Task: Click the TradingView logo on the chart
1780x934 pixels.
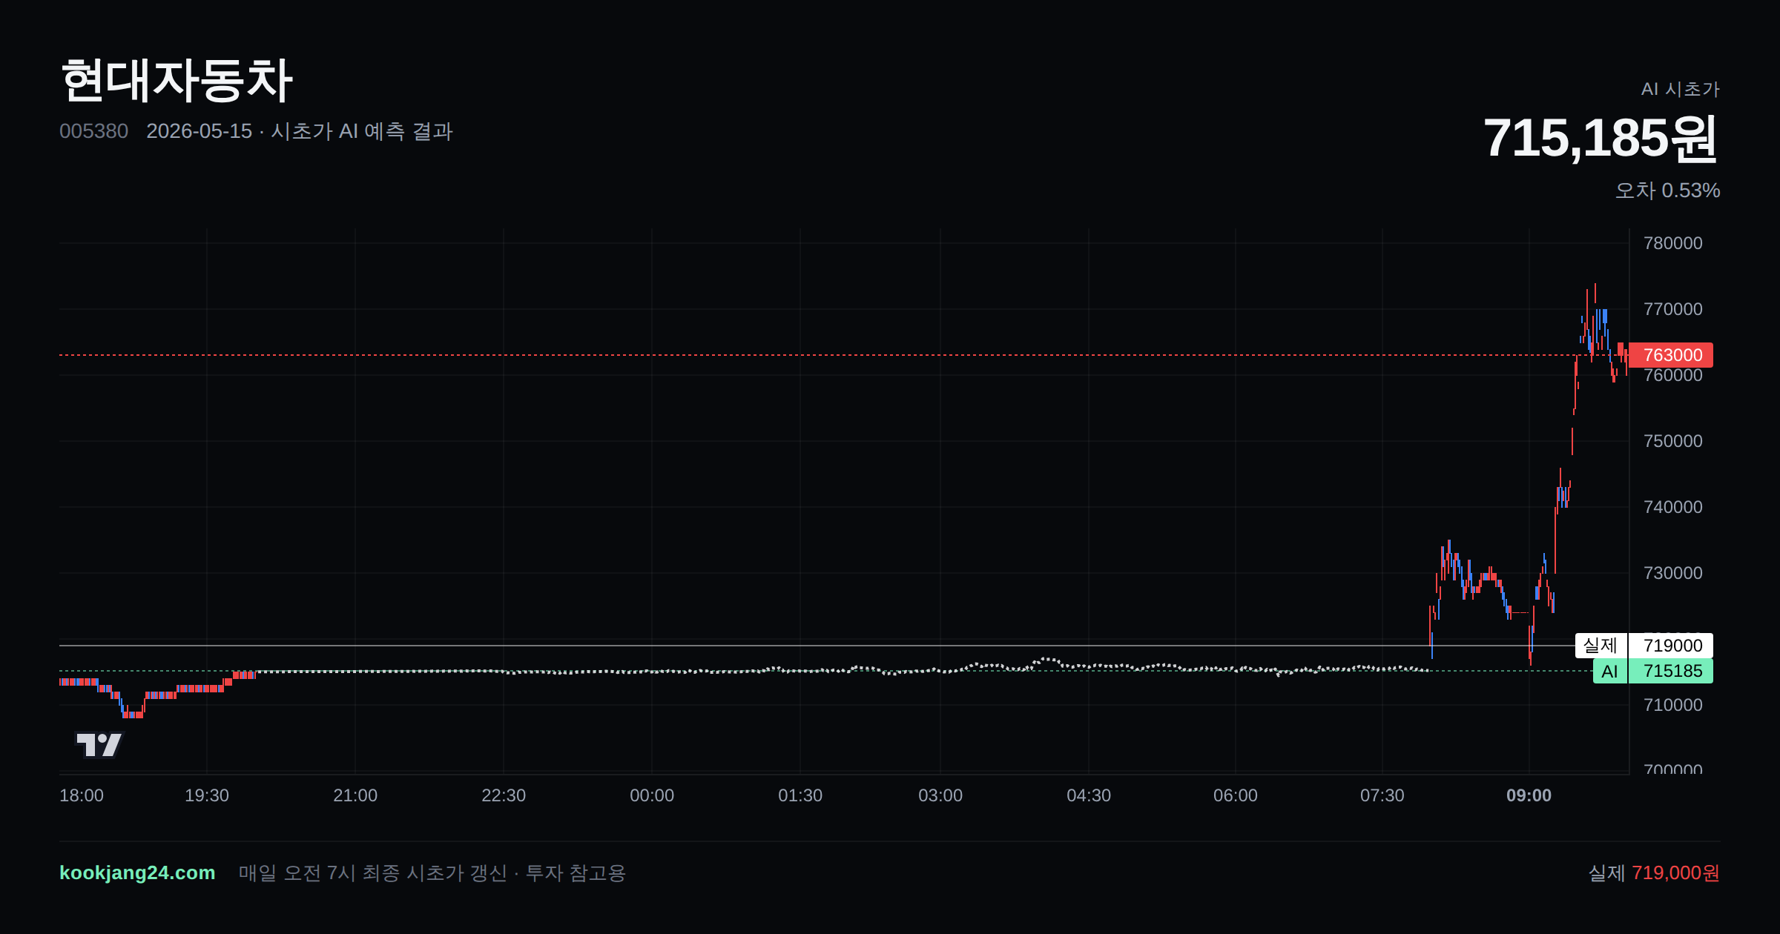Action: [x=99, y=744]
